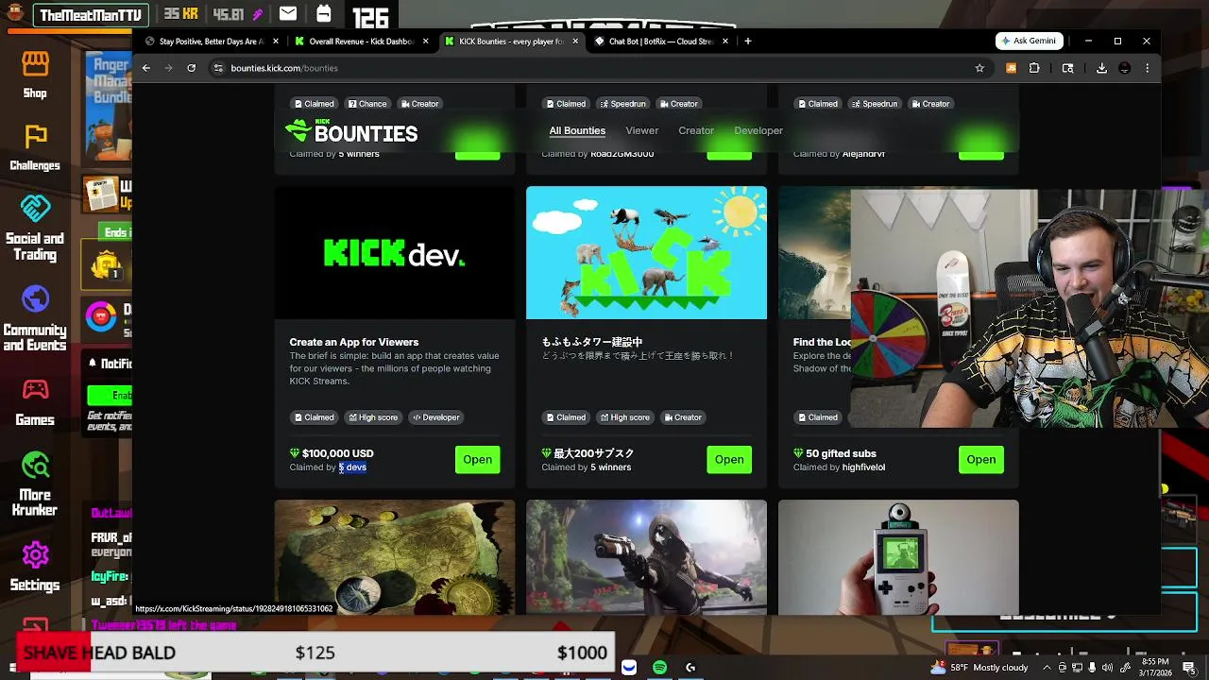
Task: Click the Shave Head Bald goal progress bar
Action: [x=316, y=653]
